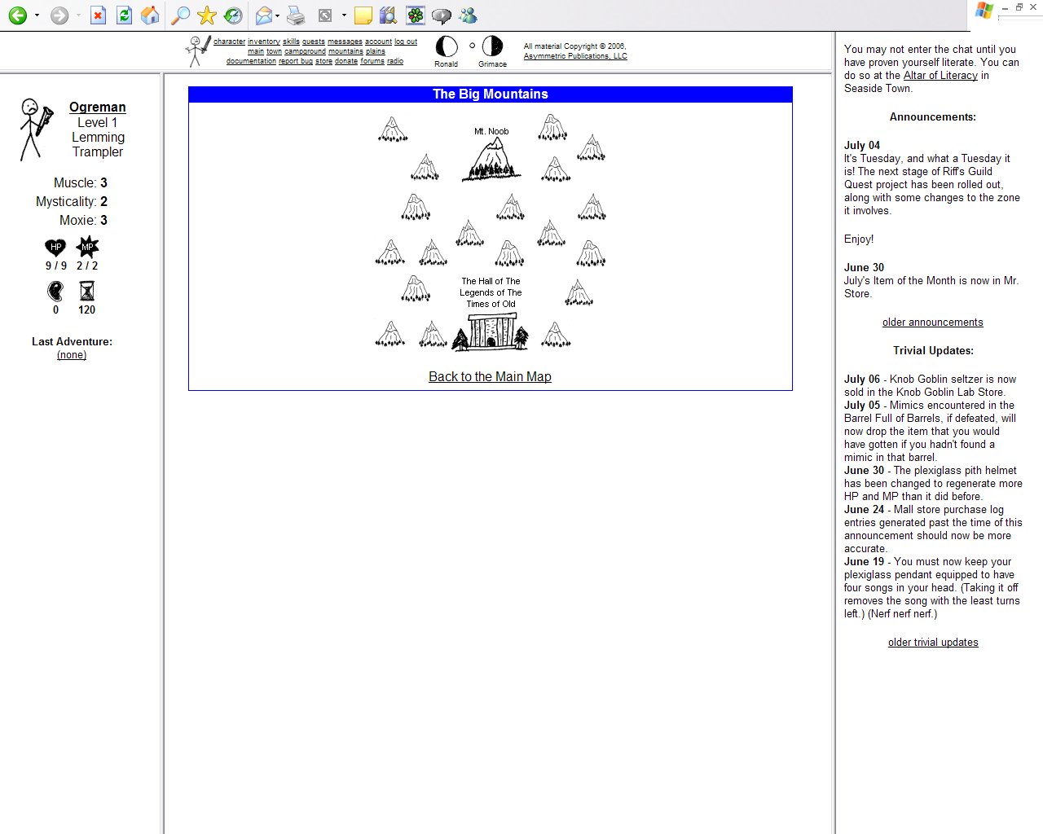Click the (none) last adventure link
The image size is (1043, 834).
click(x=72, y=354)
